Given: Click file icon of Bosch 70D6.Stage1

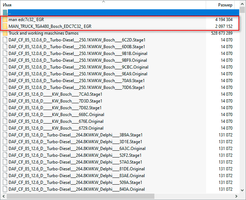Looking at the screenshot, I should coord(5,87).
